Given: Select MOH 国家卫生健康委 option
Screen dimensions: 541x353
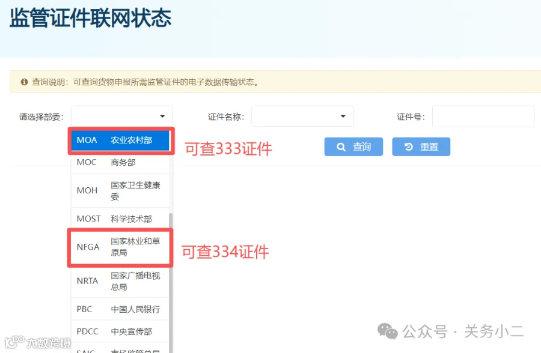Looking at the screenshot, I should [x=120, y=191].
